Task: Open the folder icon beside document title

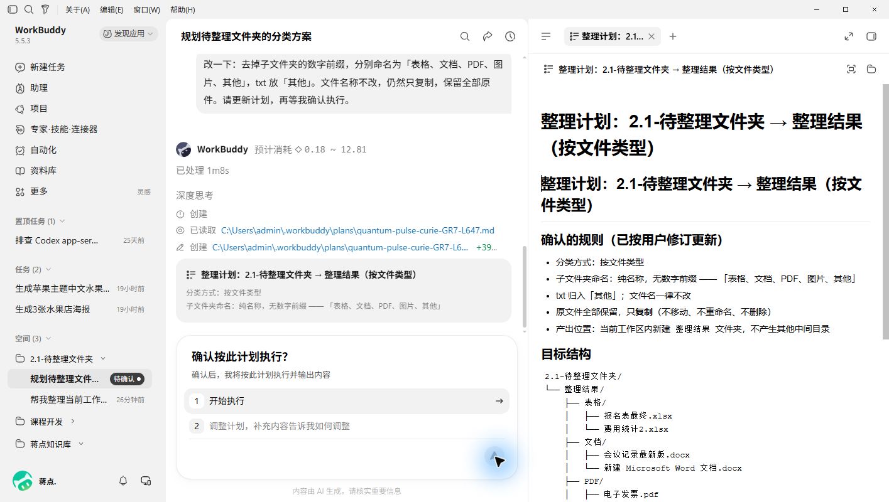Action: click(x=871, y=69)
